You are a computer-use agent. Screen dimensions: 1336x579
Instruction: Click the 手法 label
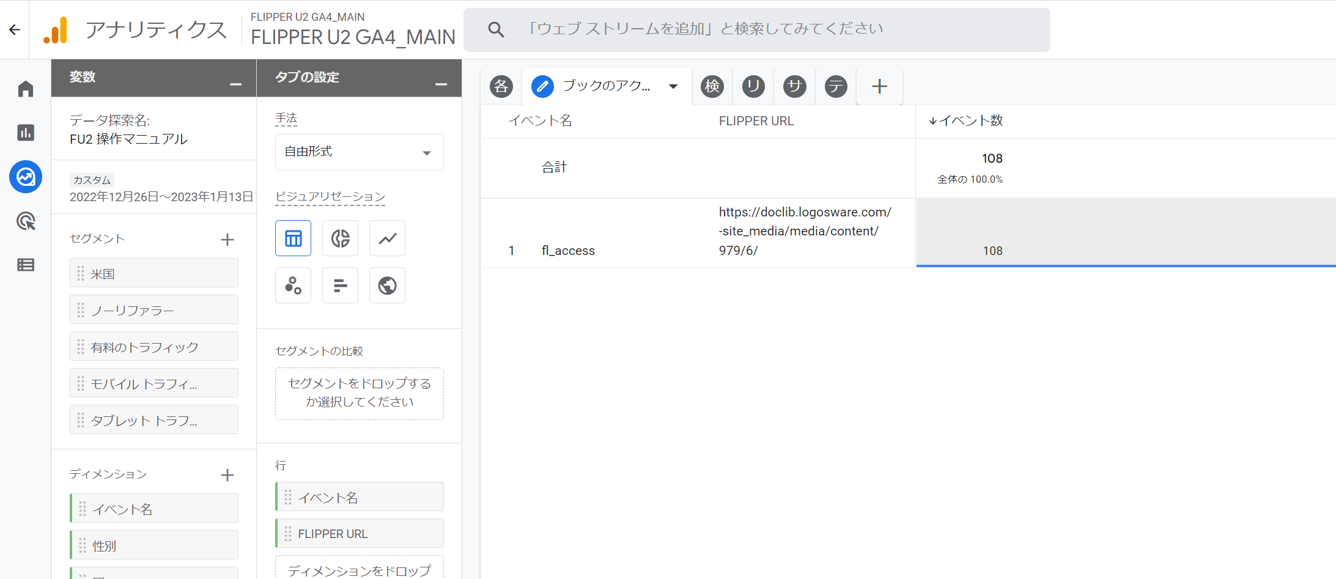coord(286,119)
